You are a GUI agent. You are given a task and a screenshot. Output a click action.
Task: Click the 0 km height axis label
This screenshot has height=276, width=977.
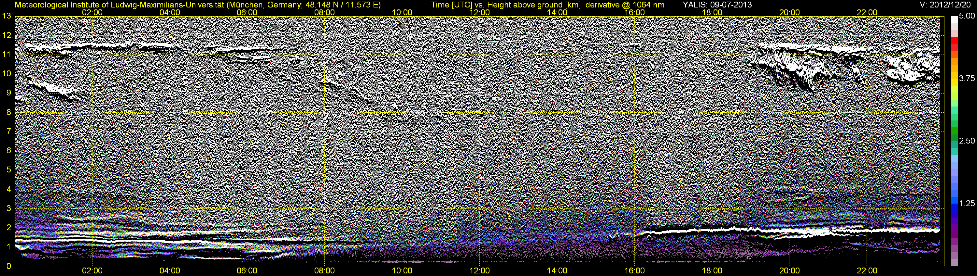(x=9, y=266)
